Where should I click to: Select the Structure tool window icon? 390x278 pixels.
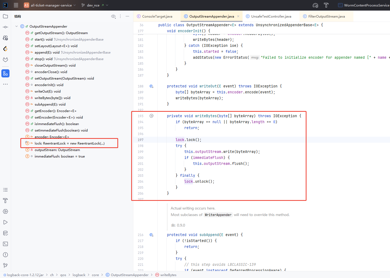[5, 73]
